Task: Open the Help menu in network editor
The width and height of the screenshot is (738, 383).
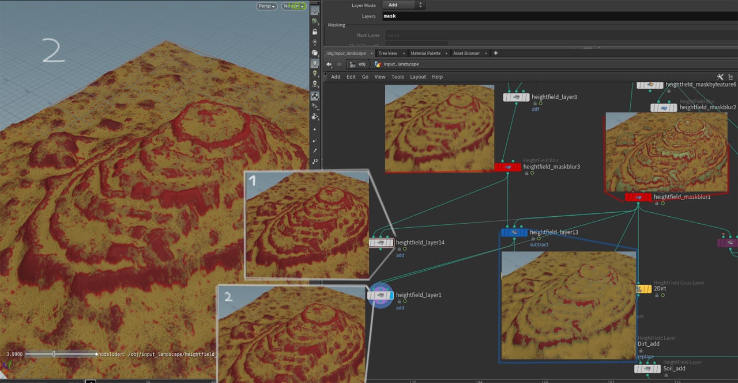Action: point(438,76)
